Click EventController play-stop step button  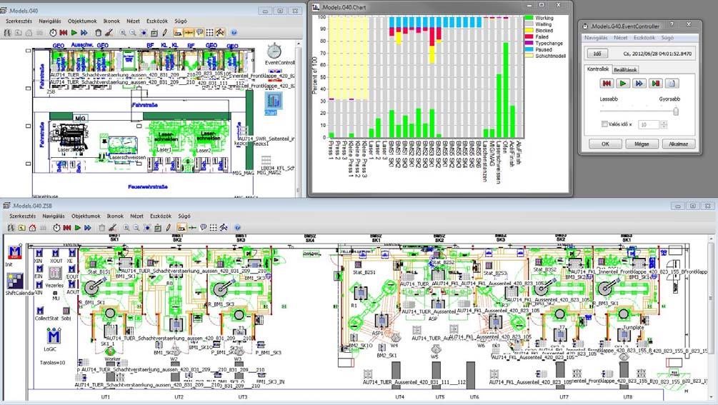coord(656,84)
